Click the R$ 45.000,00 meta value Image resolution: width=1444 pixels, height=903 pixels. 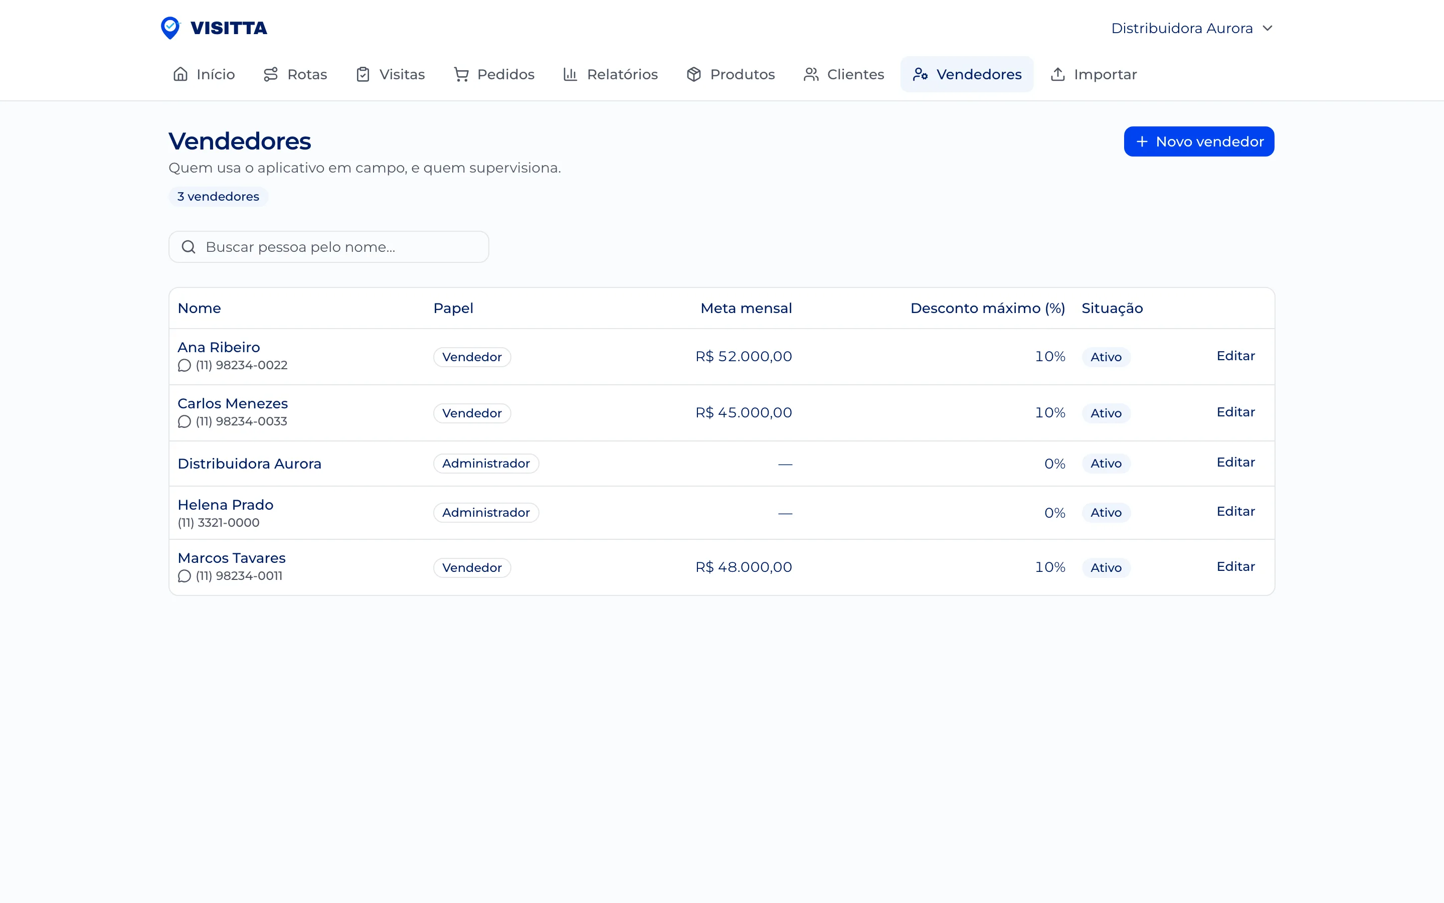(x=744, y=413)
